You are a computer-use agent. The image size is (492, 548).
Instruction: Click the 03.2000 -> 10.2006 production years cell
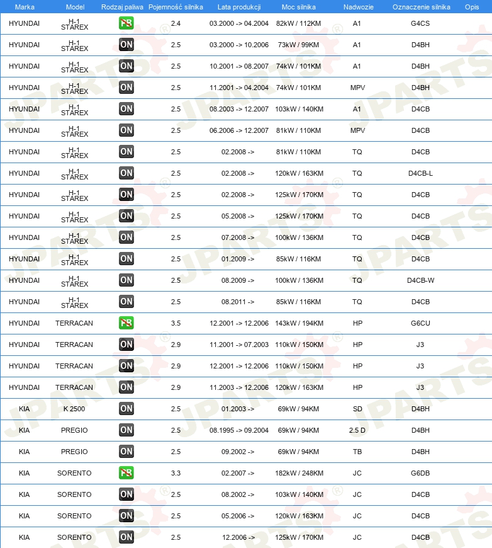239,45
